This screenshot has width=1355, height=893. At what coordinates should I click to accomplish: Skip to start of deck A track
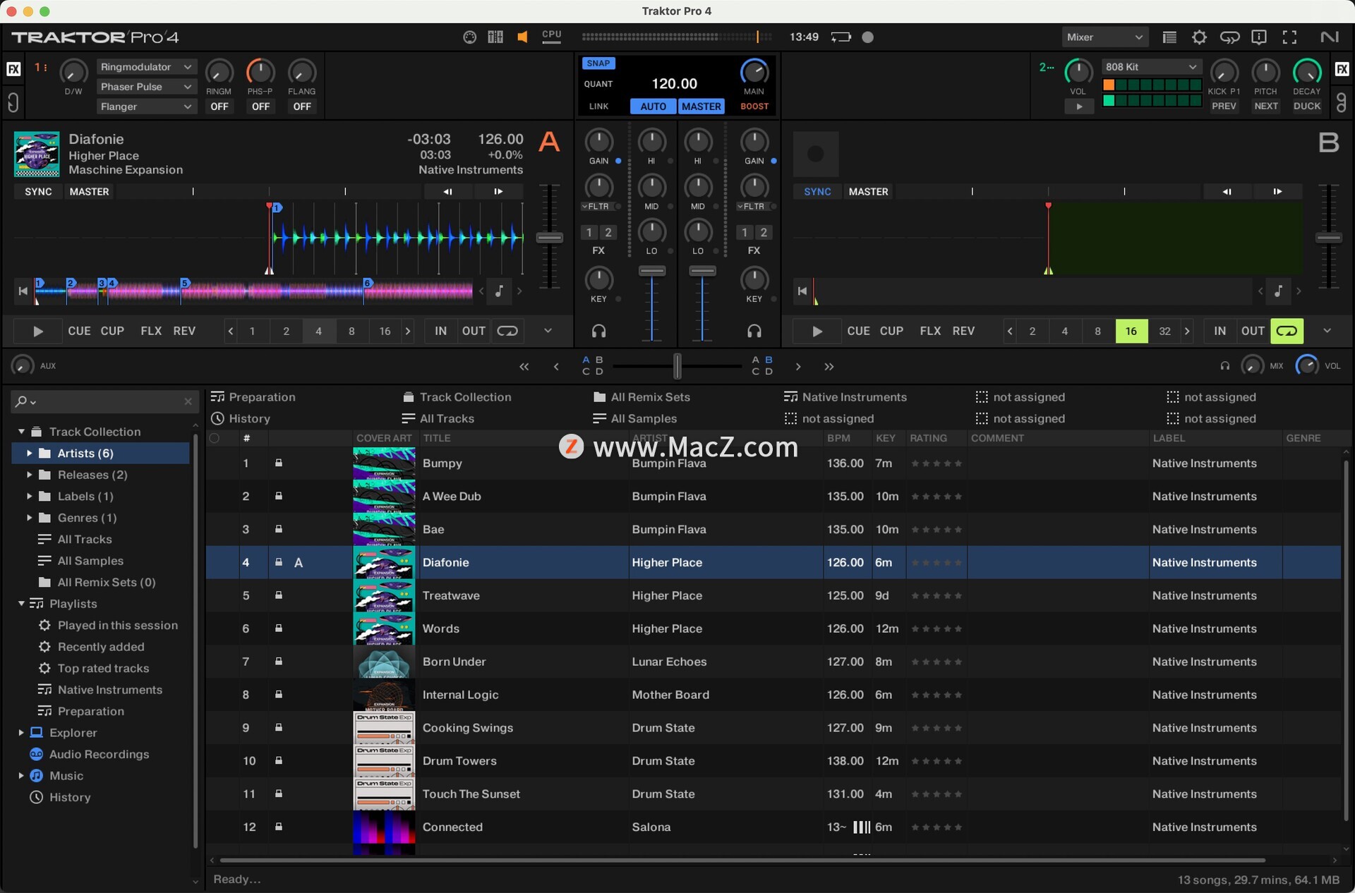click(23, 291)
